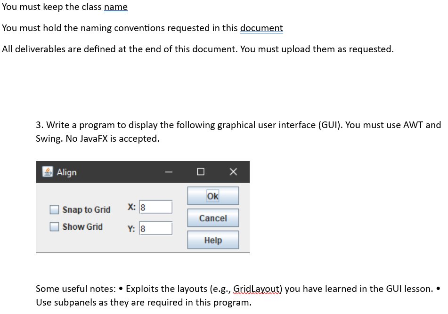
Task: Open Help from the dialog
Action: point(213,240)
